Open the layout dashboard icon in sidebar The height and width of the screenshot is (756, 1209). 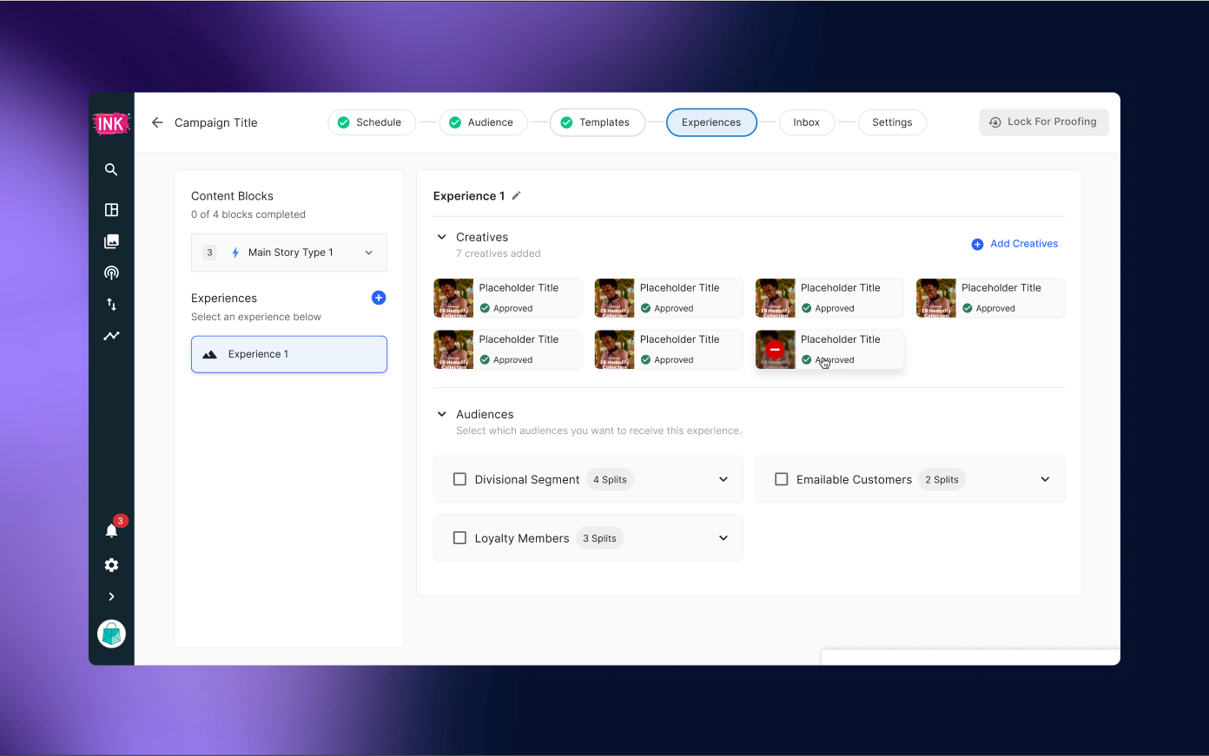pos(111,210)
